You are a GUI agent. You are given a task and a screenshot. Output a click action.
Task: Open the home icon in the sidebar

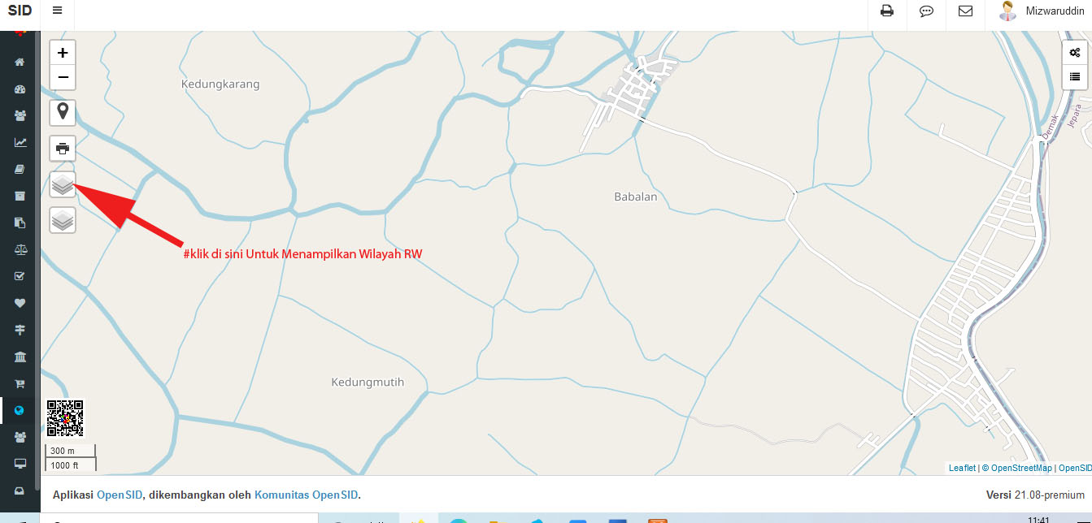pos(20,63)
